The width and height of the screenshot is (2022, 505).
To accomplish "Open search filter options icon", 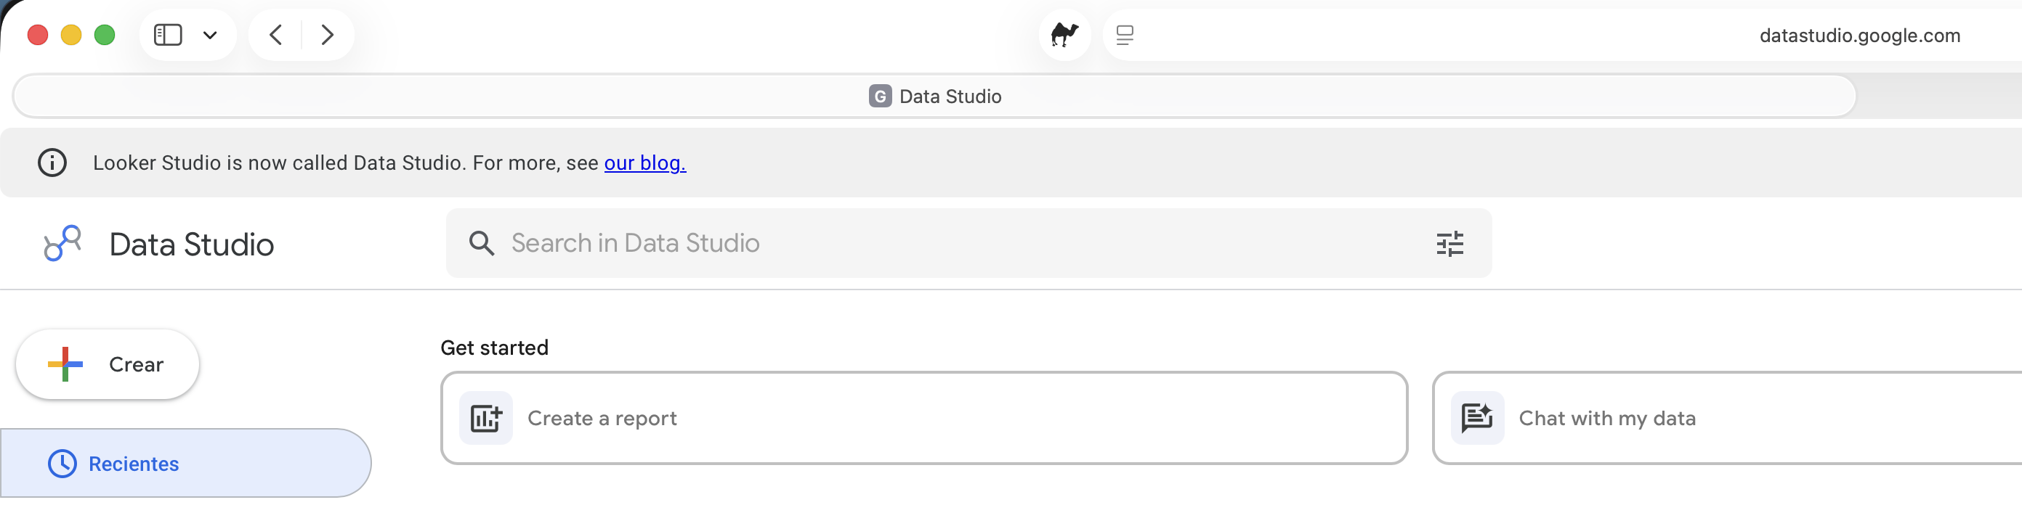I will (x=1449, y=244).
